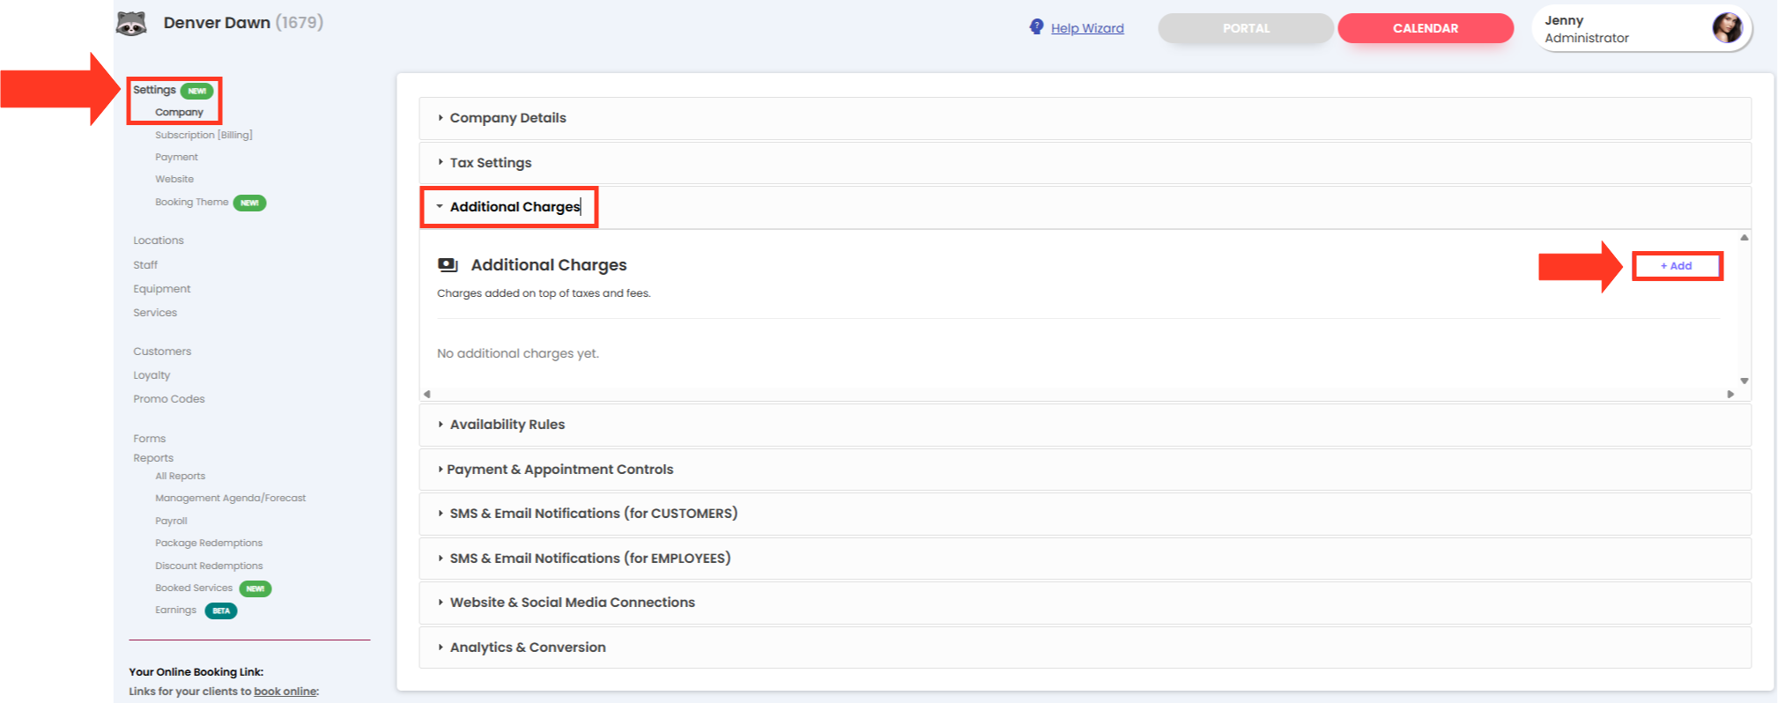Open the Help Wizard link
Screen dimensions: 1778x703
(x=1087, y=28)
